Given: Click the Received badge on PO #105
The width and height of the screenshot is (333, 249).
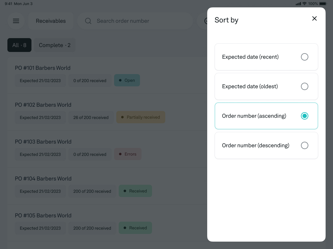Looking at the screenshot, I should pos(135,228).
